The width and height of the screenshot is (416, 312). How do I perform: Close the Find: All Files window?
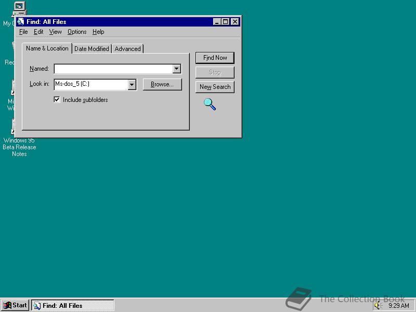(x=235, y=22)
